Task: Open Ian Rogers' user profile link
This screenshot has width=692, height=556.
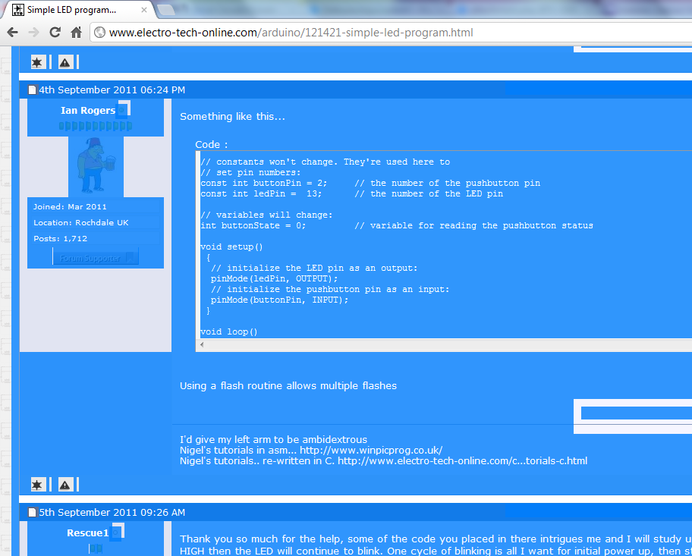Action: tap(87, 111)
